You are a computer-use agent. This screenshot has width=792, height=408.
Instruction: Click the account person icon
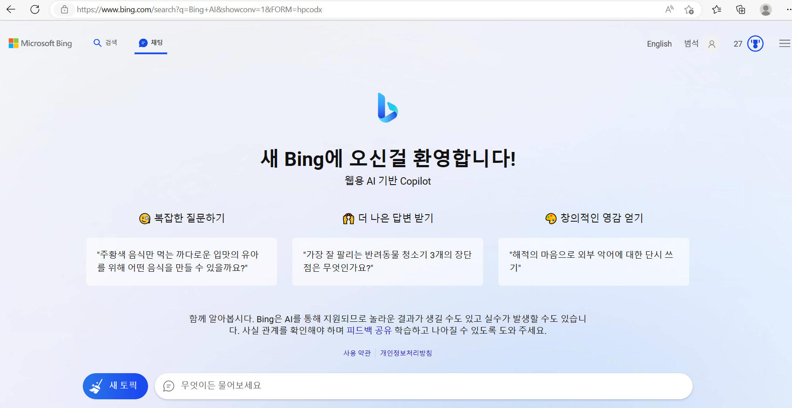coord(712,44)
